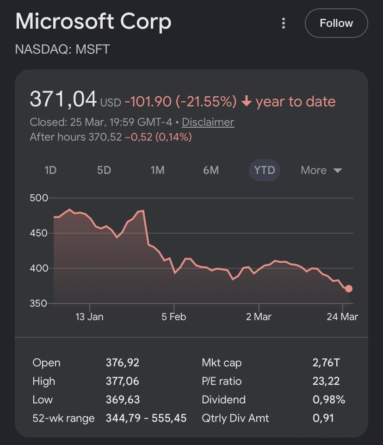This screenshot has width=383, height=445.
Task: Click the after-hours change -0,52 (0,14%)
Action: pyautogui.click(x=158, y=137)
